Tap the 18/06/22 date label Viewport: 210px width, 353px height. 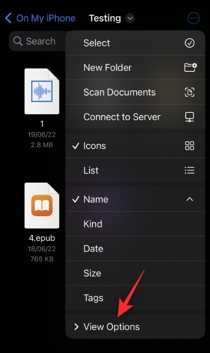(42, 249)
